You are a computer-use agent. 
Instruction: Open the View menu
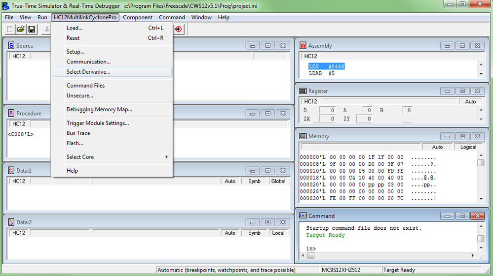click(26, 17)
